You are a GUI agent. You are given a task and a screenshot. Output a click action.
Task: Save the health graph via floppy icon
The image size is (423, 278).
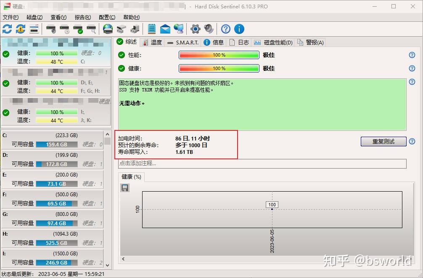click(x=124, y=188)
